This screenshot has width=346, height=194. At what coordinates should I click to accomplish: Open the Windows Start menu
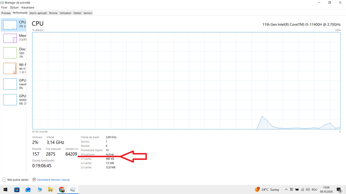click(6, 190)
